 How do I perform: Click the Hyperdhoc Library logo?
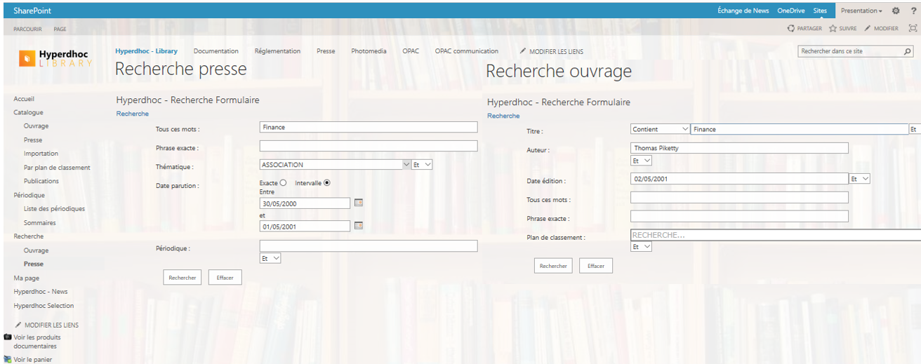[x=55, y=58]
